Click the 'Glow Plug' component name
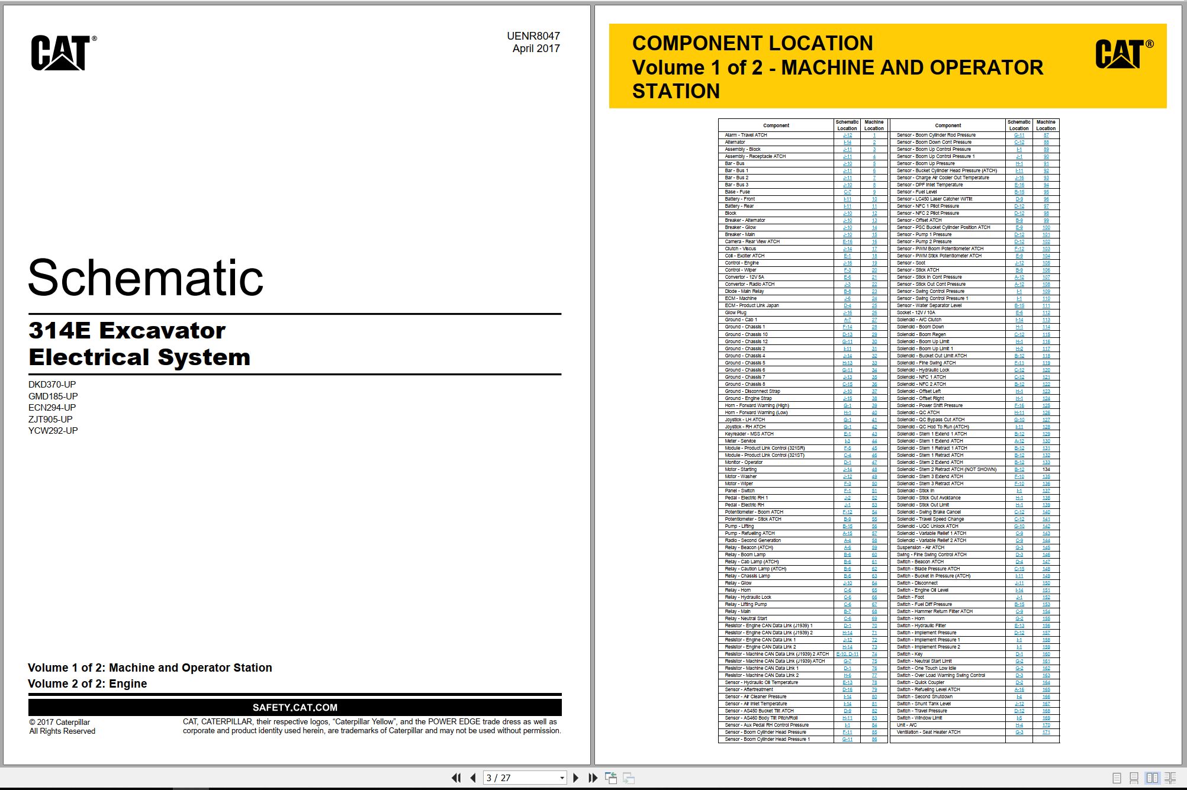This screenshot has height=790, width=1187. click(735, 313)
